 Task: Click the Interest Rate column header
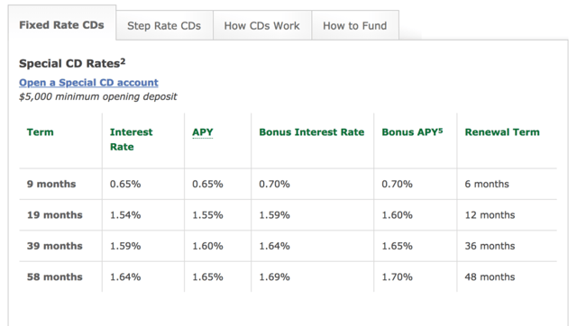[131, 140]
